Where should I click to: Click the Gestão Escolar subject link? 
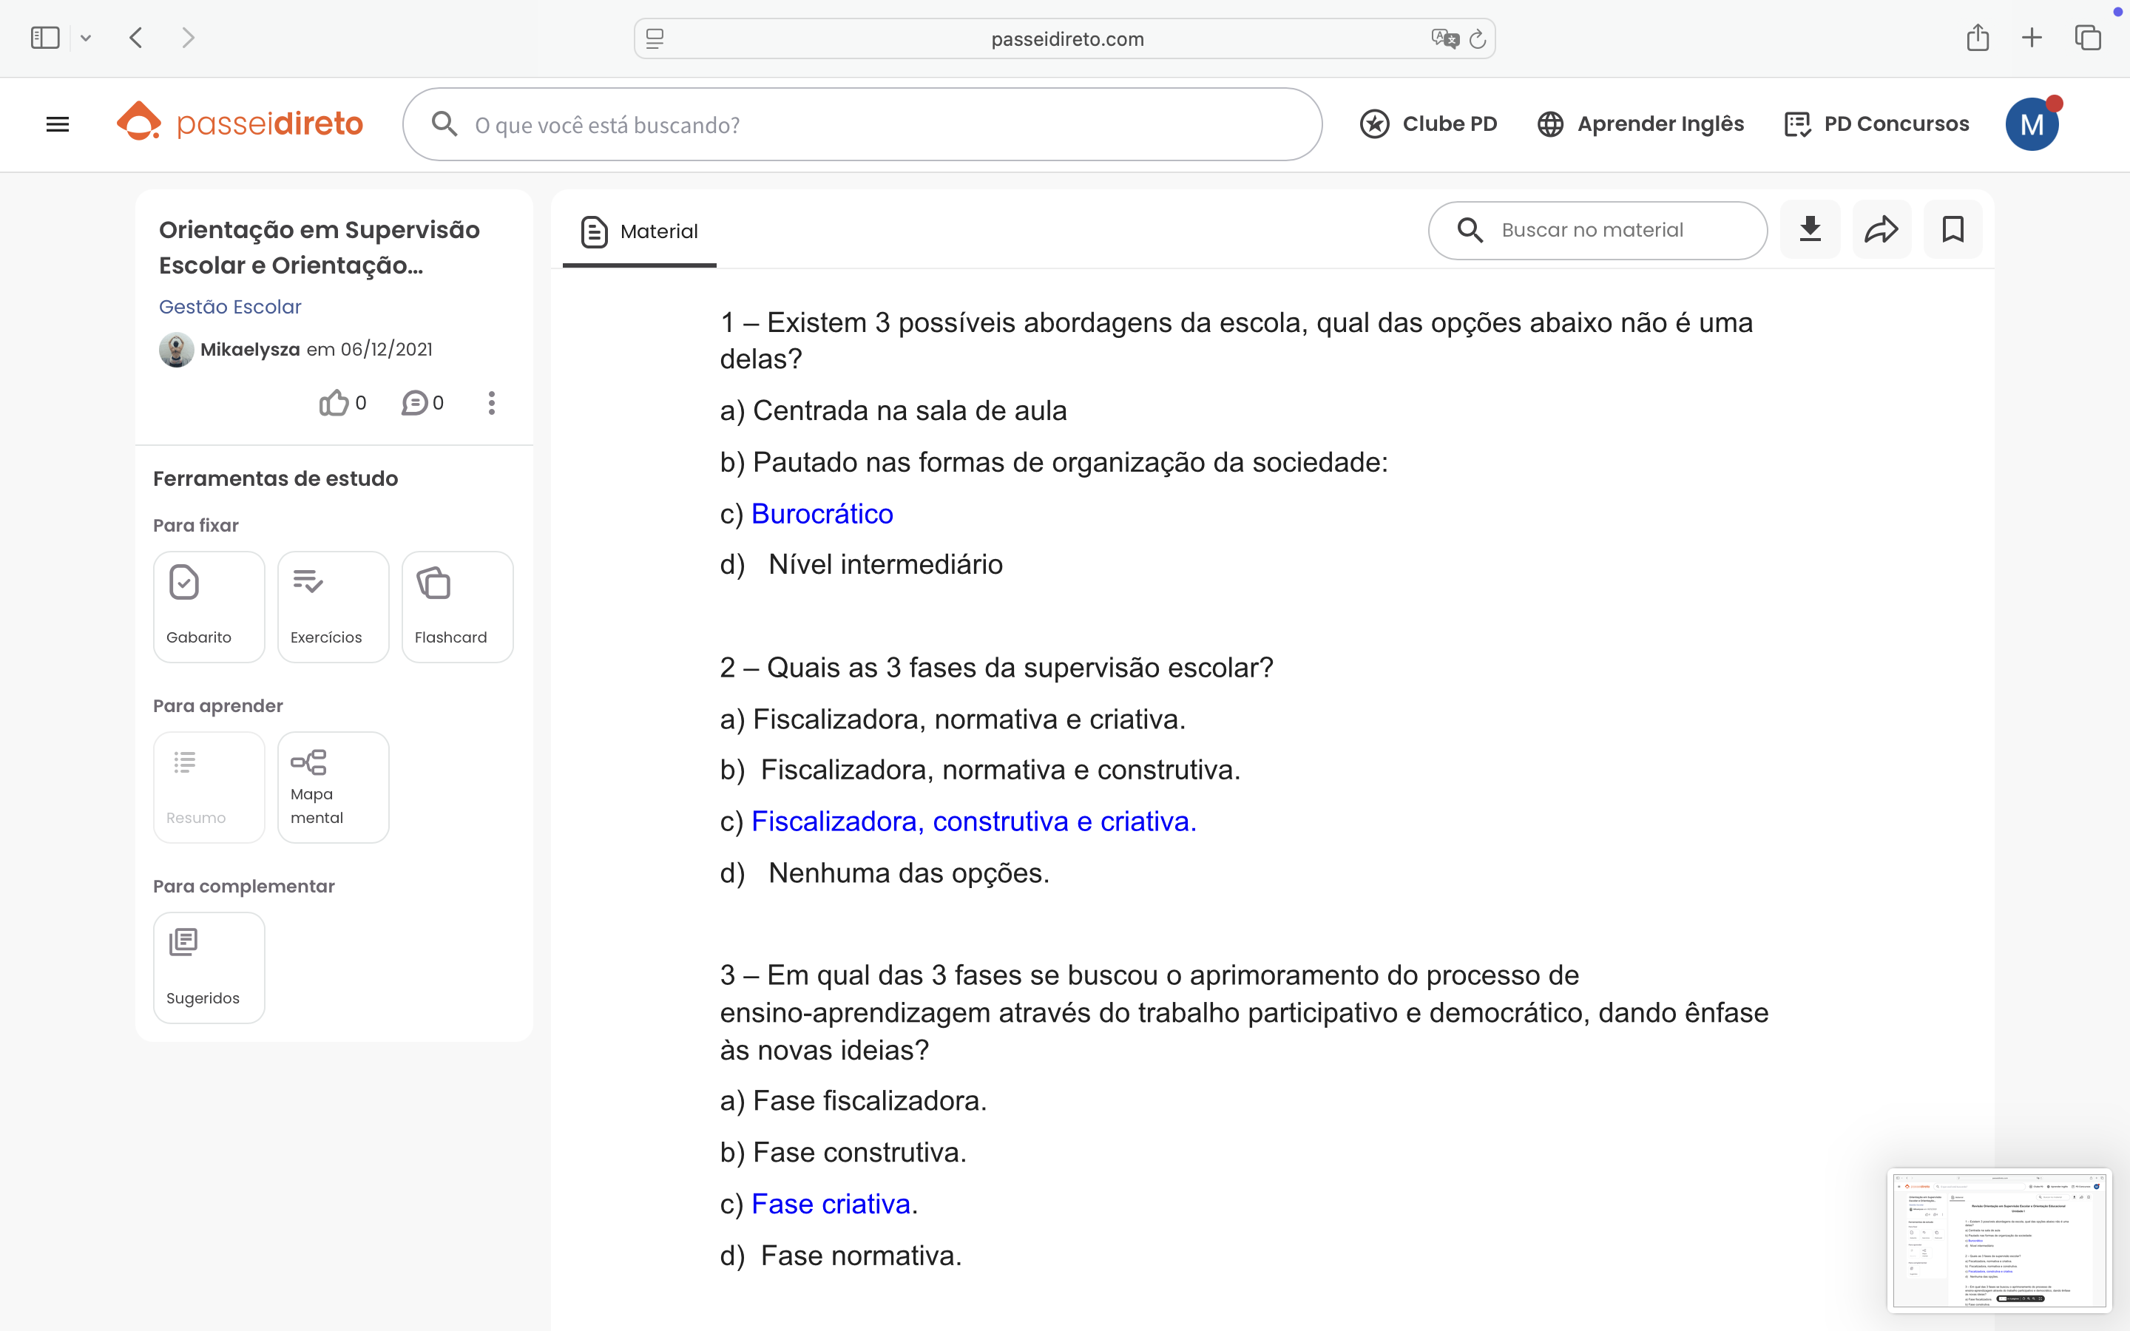pos(230,306)
